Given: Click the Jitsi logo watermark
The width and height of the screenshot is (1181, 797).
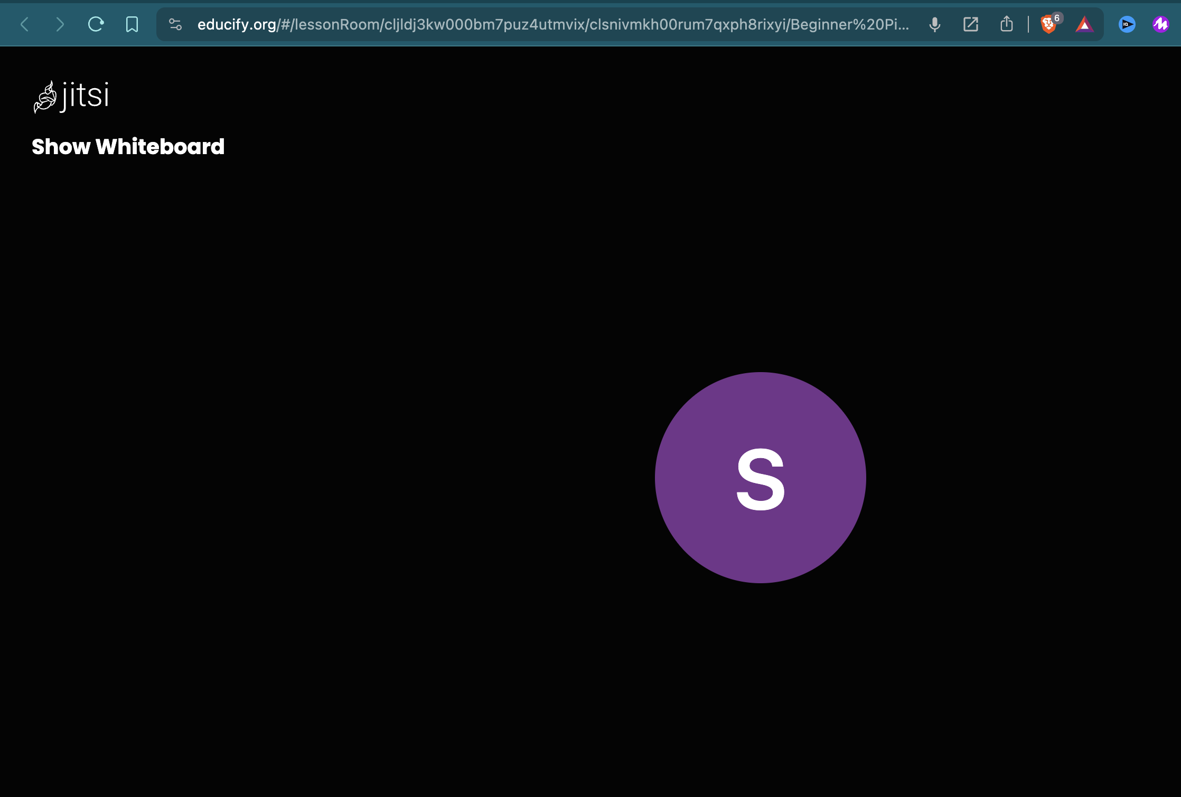Looking at the screenshot, I should tap(71, 97).
